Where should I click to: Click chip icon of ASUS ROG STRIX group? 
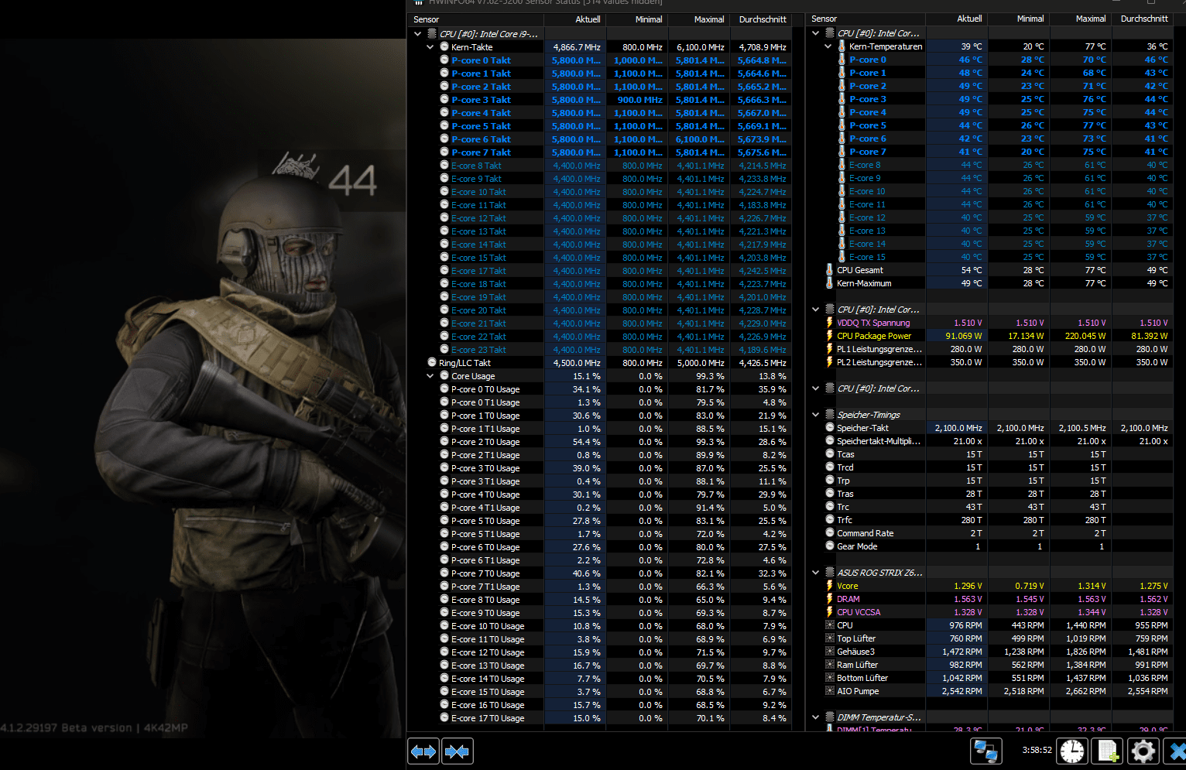pyautogui.click(x=830, y=573)
